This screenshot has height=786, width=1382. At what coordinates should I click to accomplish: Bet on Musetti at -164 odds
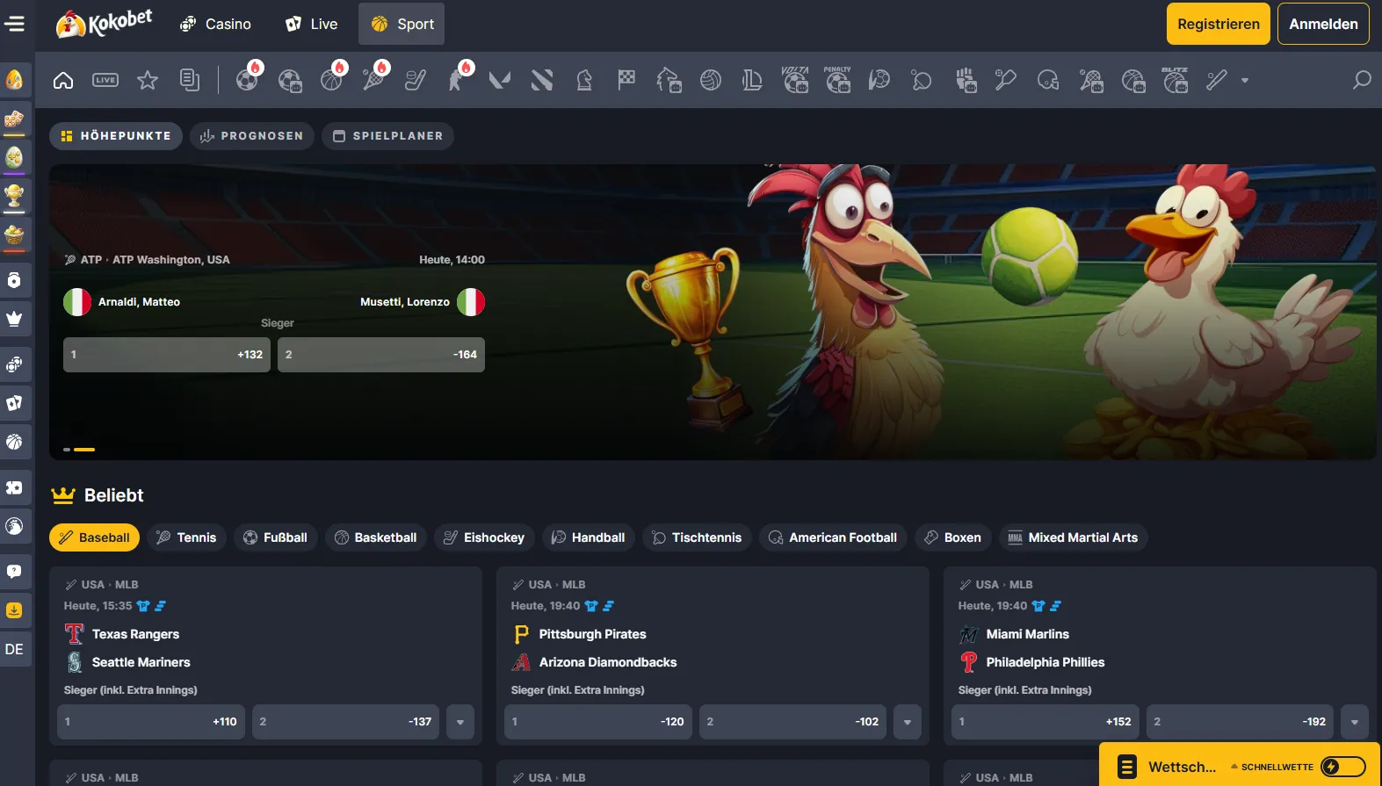point(381,355)
